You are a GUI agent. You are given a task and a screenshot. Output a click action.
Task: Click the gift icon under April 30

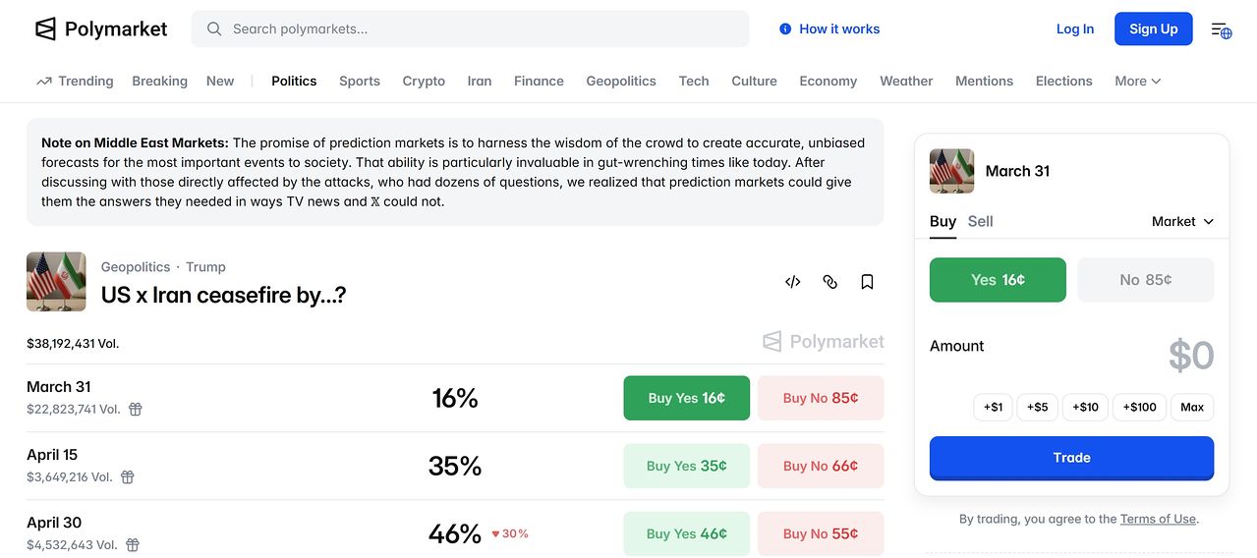pyautogui.click(x=132, y=544)
